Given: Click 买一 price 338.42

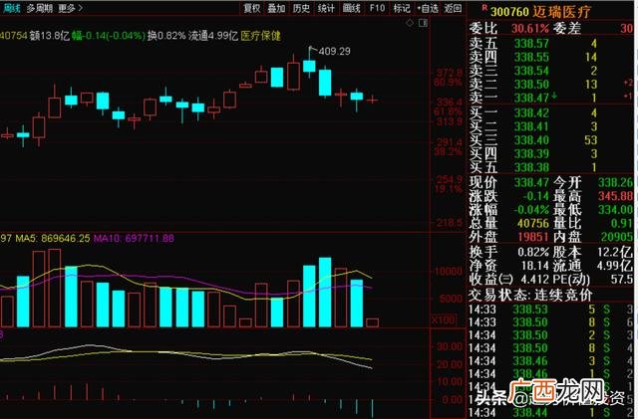Looking at the screenshot, I should (531, 112).
